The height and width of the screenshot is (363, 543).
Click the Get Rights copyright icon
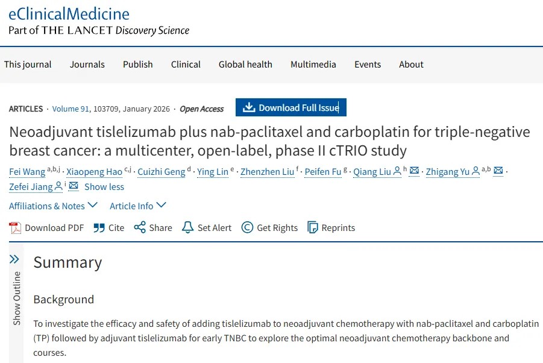point(247,227)
